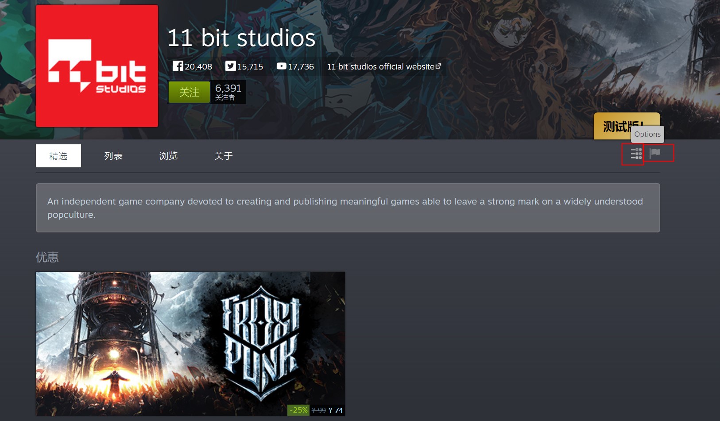Switch to the 列表 tab

pos(113,156)
